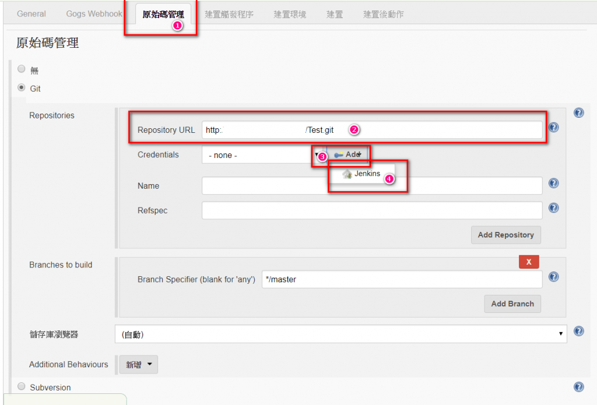
Task: Click the Repositories label
Action: (x=52, y=115)
